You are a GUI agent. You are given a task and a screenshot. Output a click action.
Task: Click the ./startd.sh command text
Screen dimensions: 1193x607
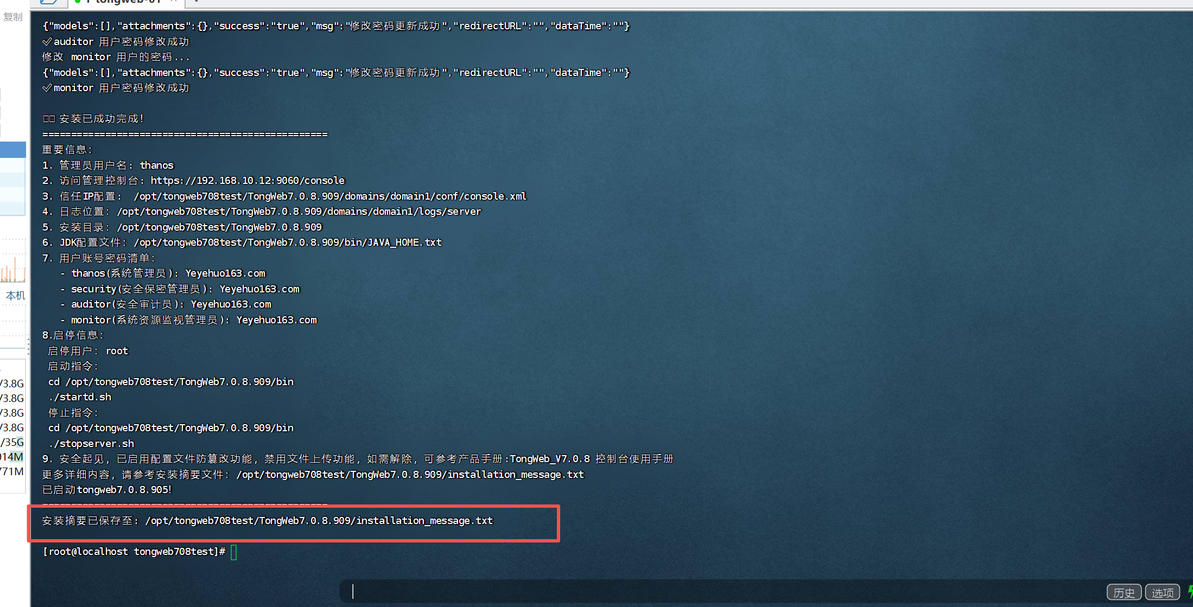(80, 397)
